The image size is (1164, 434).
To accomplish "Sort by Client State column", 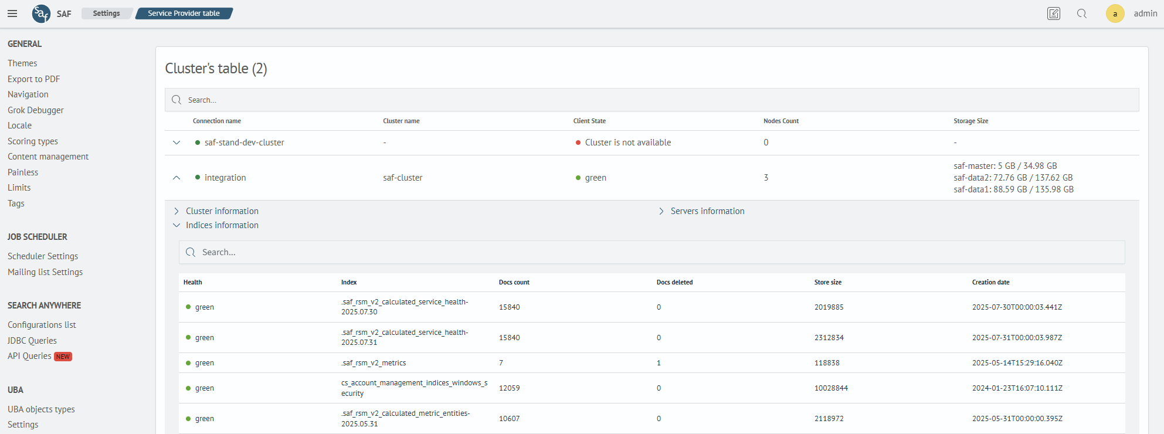I will [x=589, y=121].
